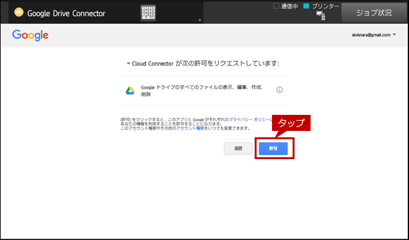
Task: Click the Cloud Connector permission request heading
Action: [x=203, y=64]
